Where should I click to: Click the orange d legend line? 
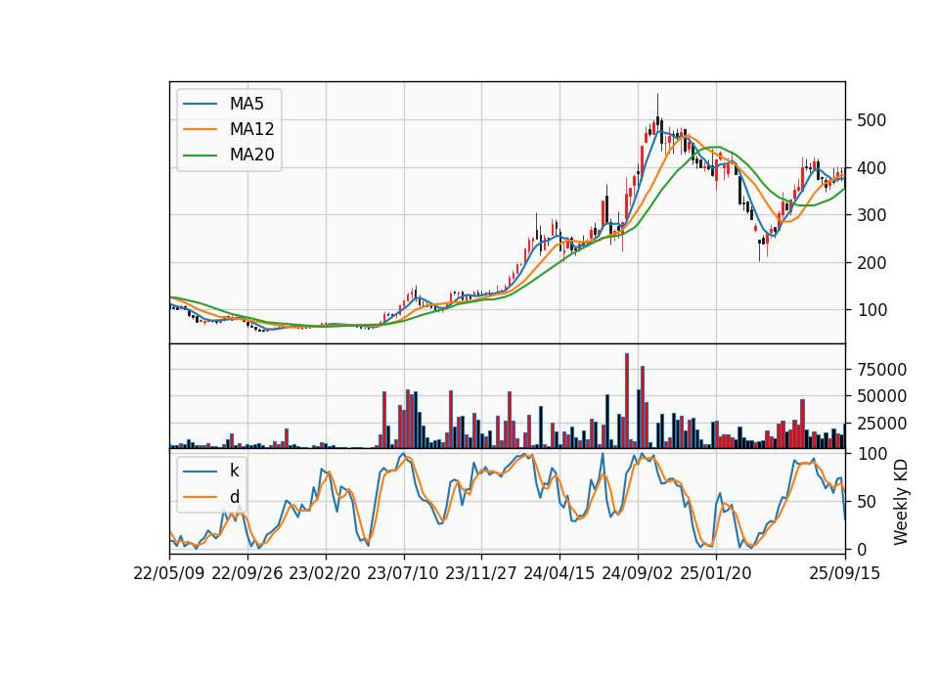(x=200, y=497)
